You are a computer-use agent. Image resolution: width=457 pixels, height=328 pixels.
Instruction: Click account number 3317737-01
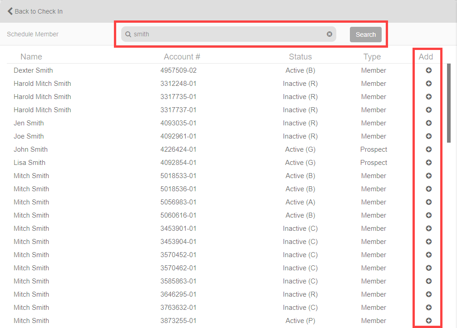pyautogui.click(x=178, y=110)
